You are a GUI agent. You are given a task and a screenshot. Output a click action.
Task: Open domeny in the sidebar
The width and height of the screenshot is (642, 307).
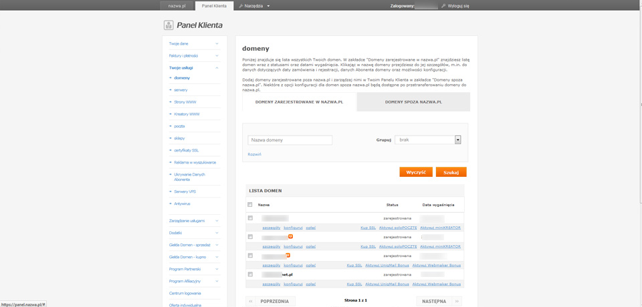coord(182,77)
